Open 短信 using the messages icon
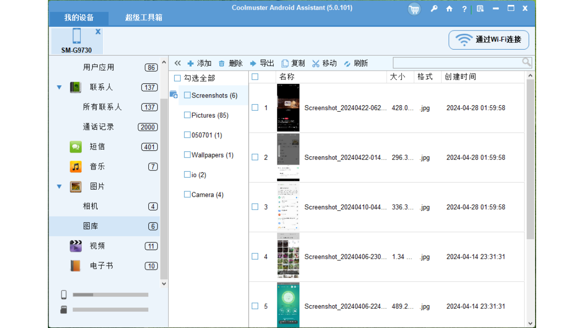Viewport: 584px width, 328px height. [75, 147]
